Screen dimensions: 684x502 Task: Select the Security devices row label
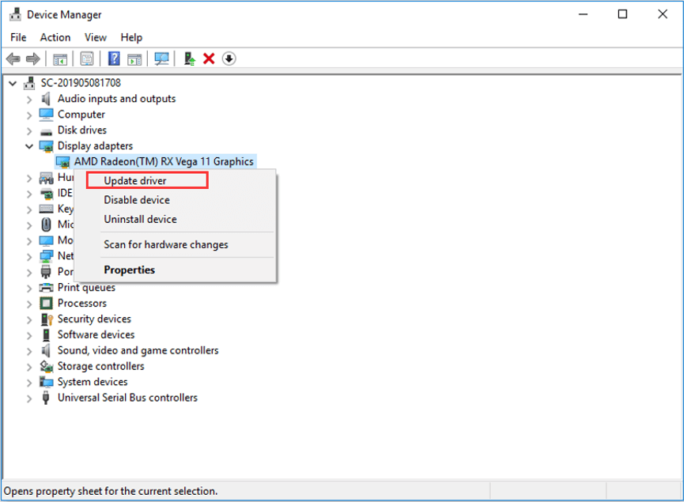(94, 319)
